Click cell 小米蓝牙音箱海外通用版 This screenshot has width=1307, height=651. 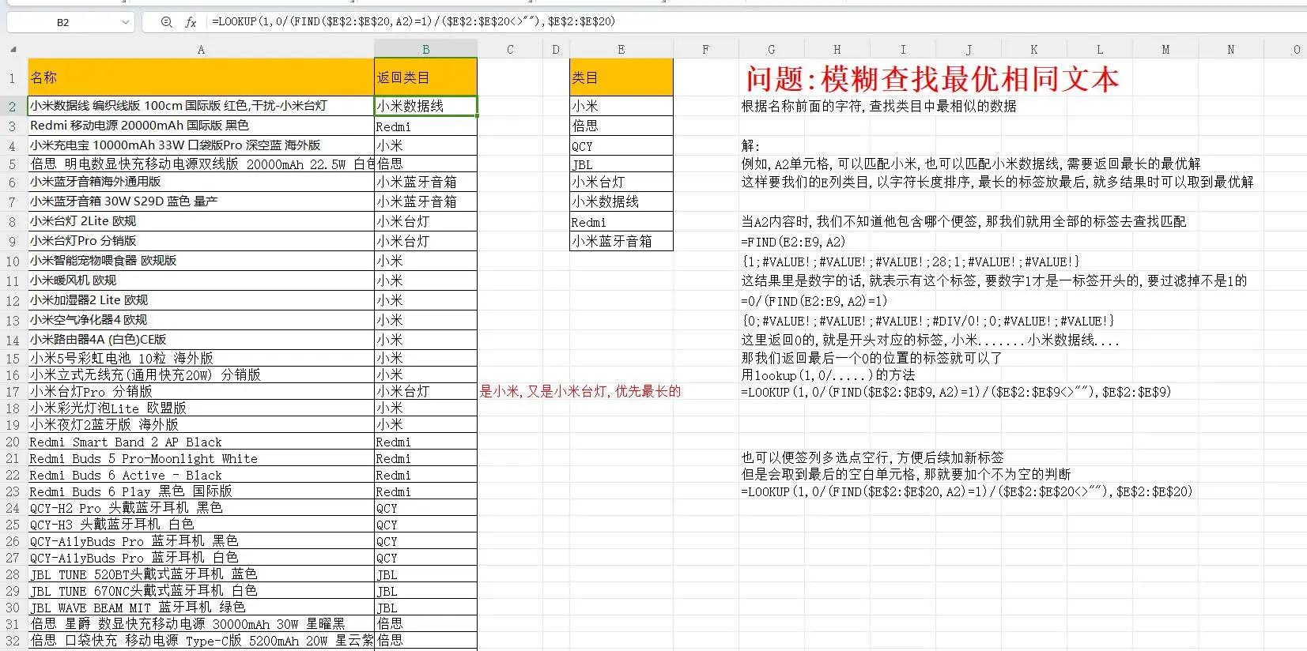[x=201, y=182]
